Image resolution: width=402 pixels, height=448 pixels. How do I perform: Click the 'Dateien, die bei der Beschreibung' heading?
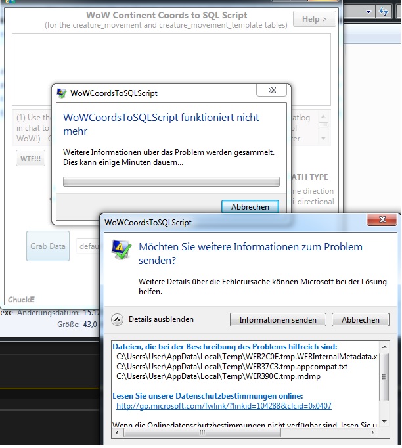click(x=225, y=347)
